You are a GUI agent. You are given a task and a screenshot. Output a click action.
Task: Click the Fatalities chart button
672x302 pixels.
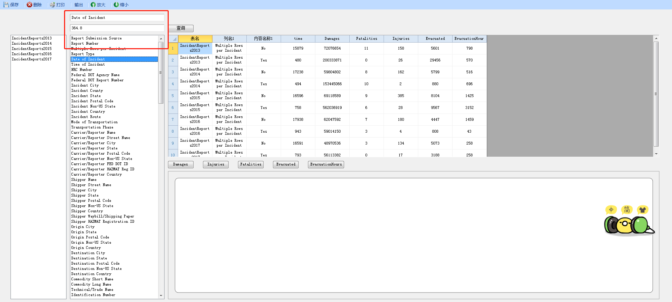[x=251, y=164]
